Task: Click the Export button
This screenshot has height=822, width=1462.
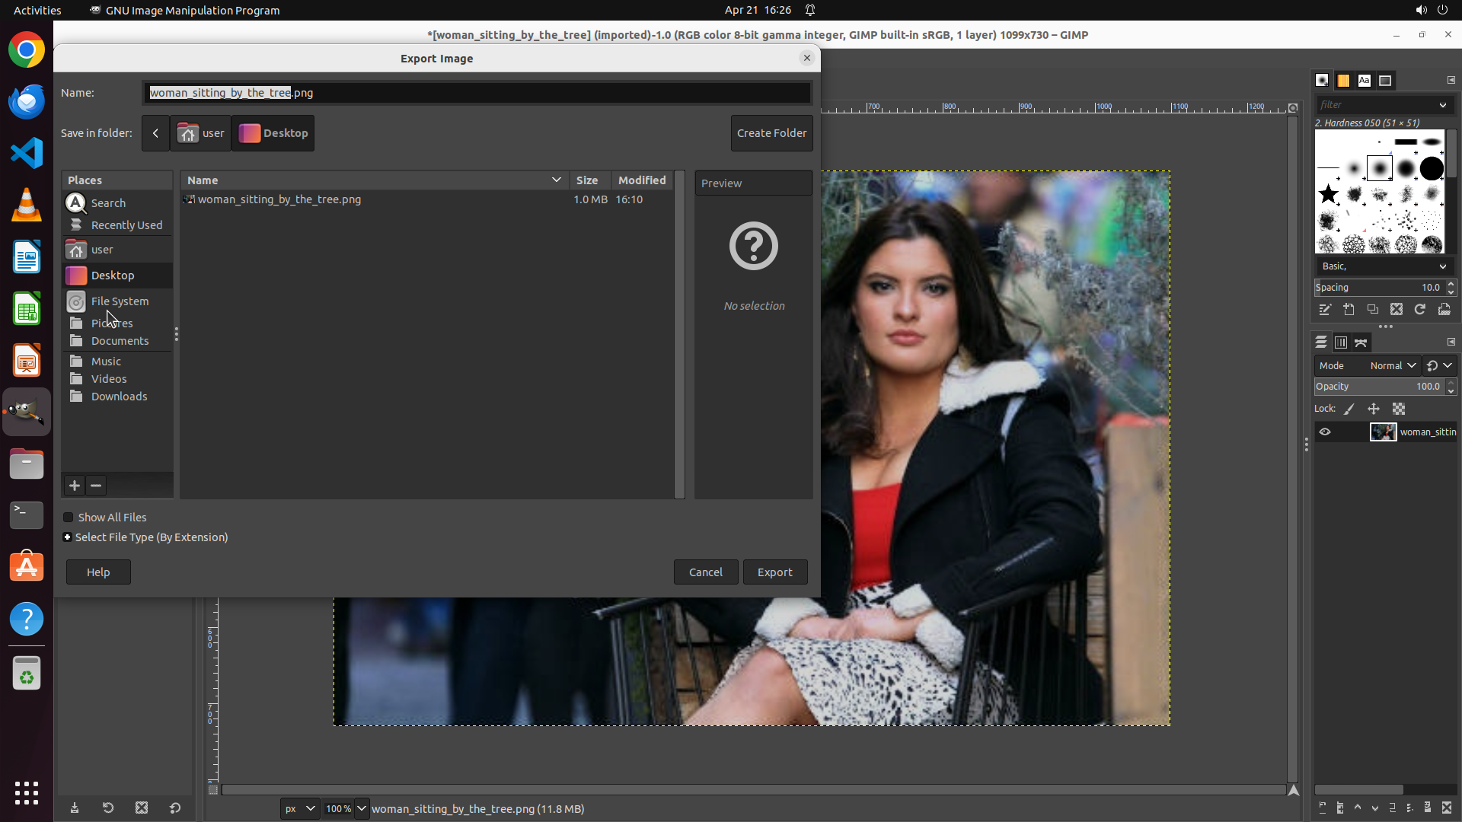Action: click(774, 572)
